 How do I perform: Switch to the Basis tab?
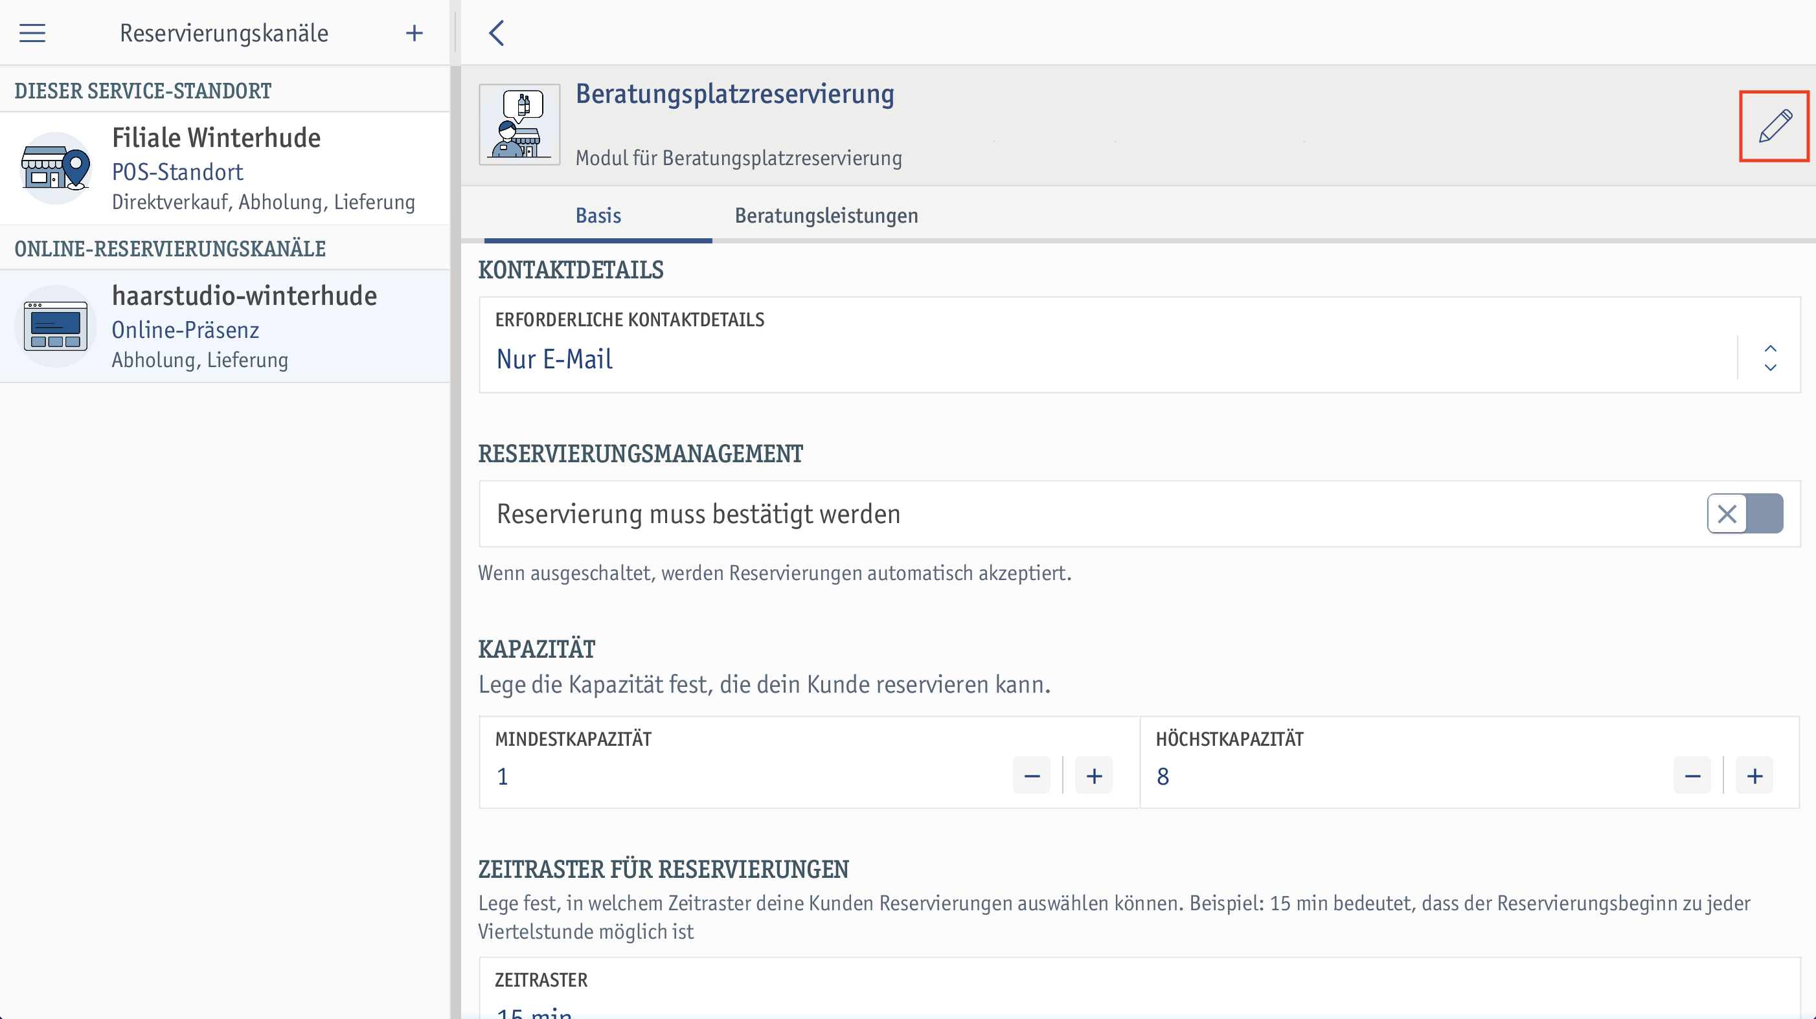pos(598,216)
